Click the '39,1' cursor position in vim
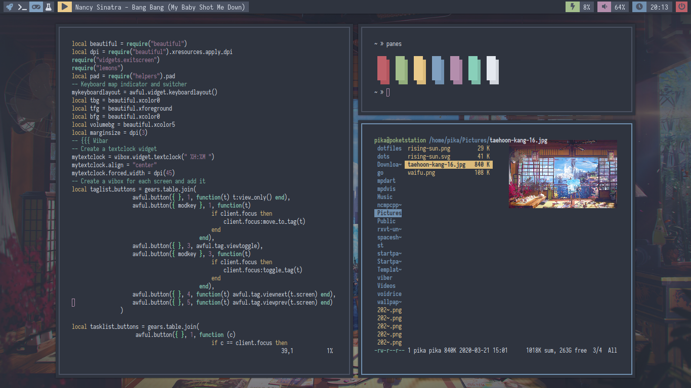 (287, 351)
